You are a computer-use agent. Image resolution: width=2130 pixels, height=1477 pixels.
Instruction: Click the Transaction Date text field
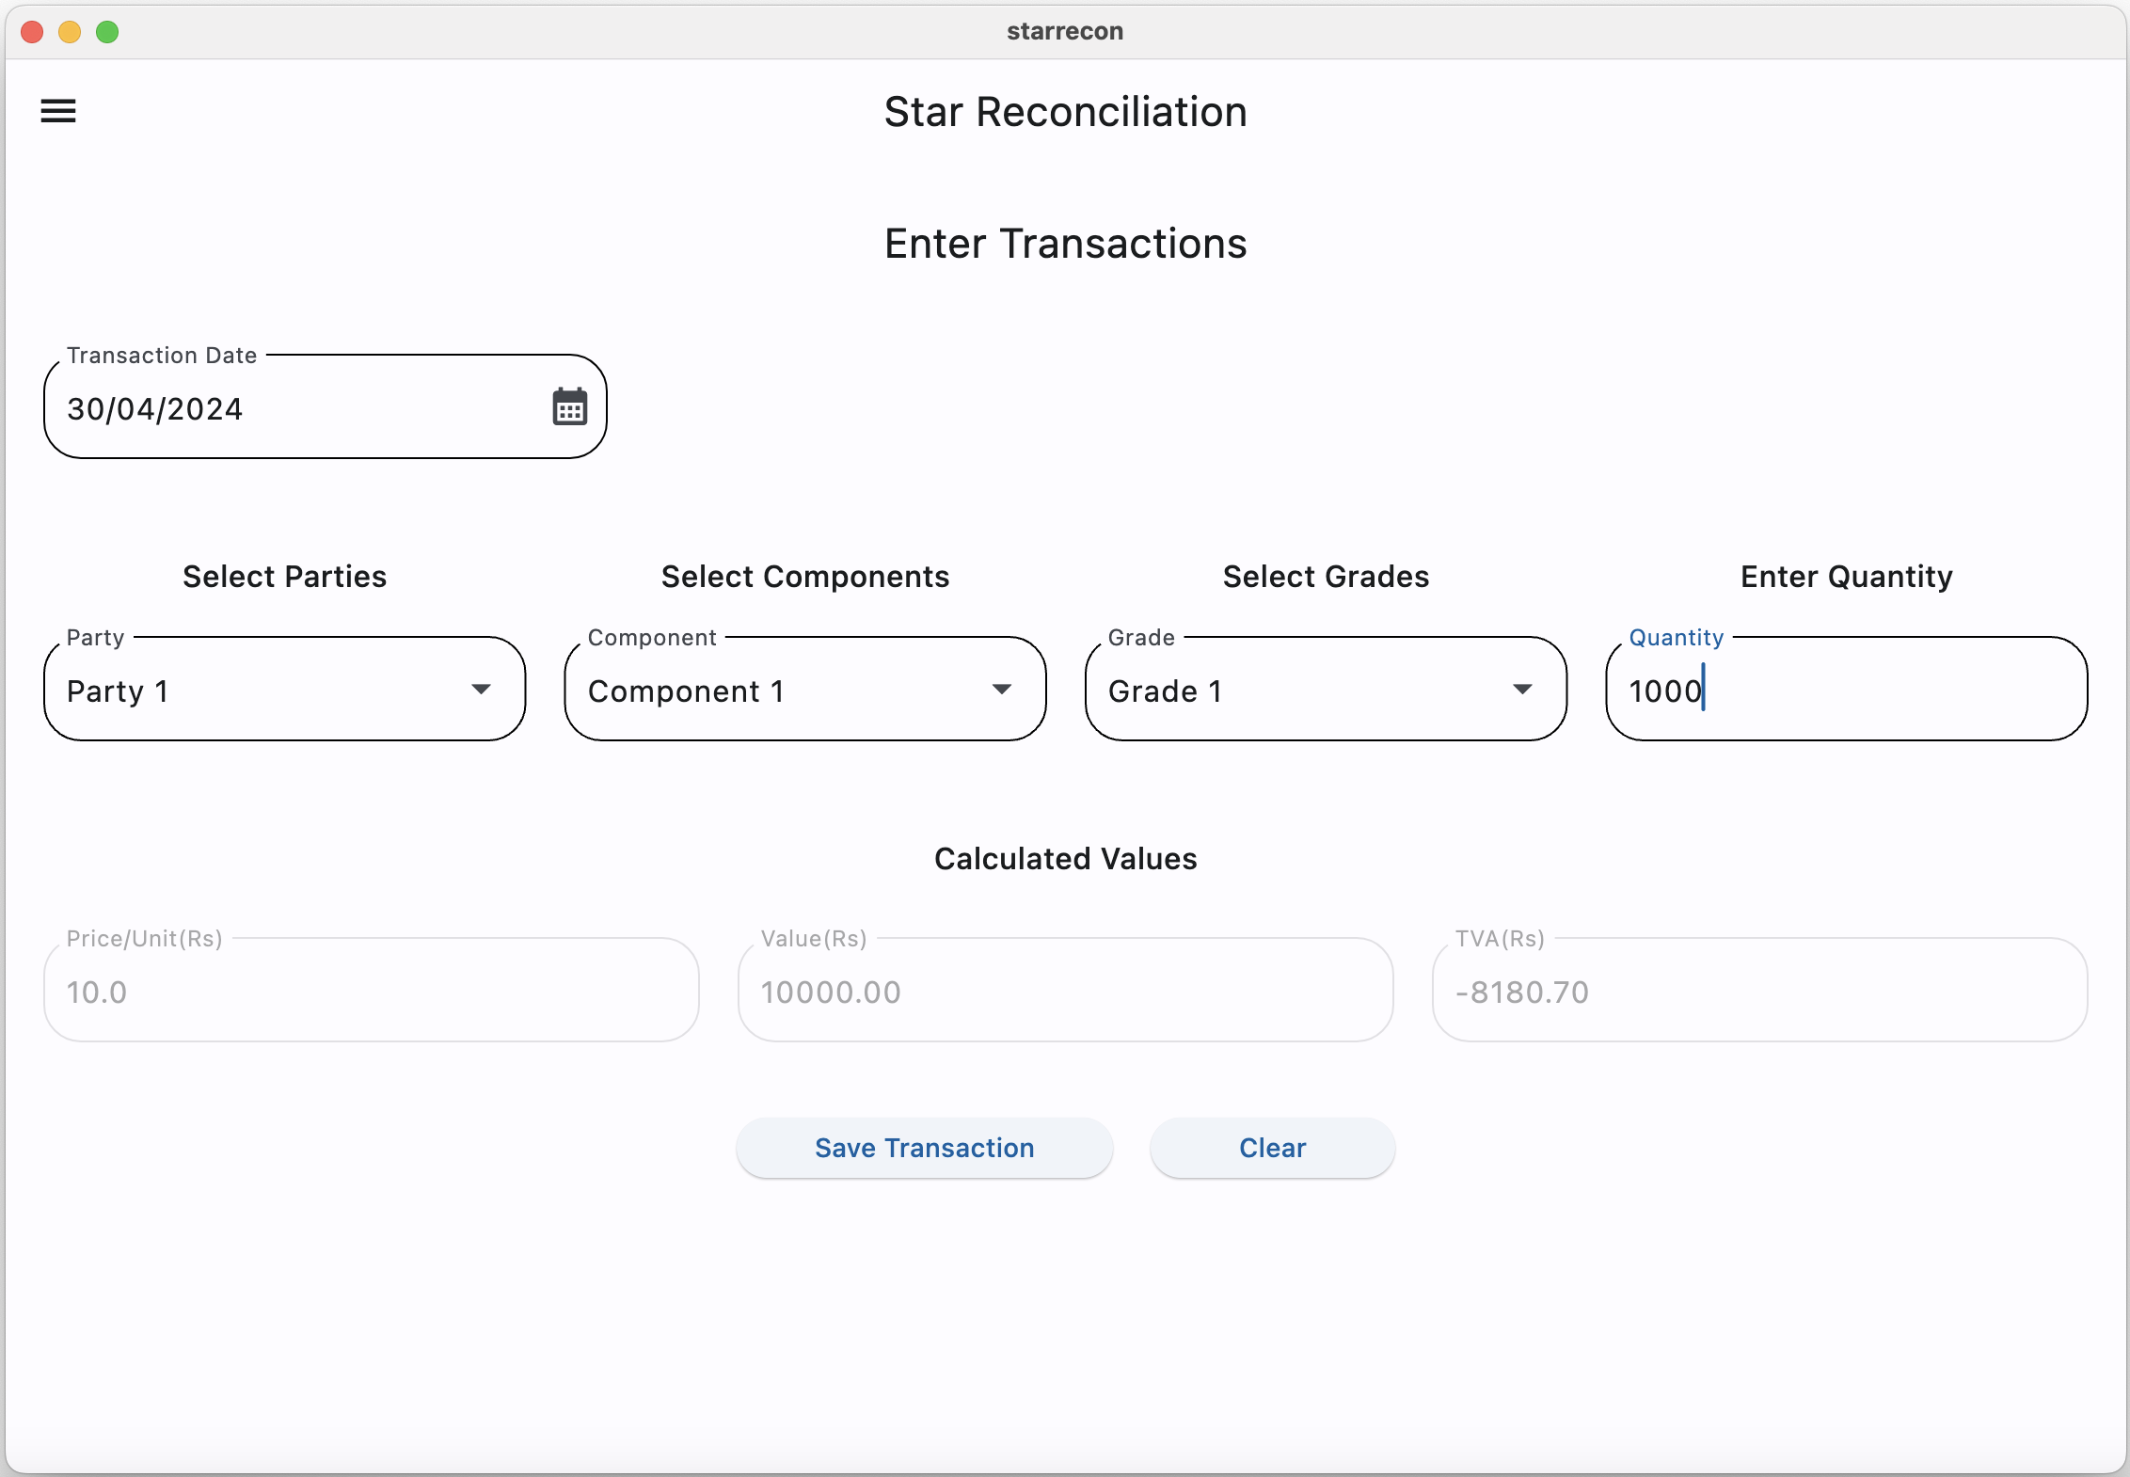tap(292, 408)
